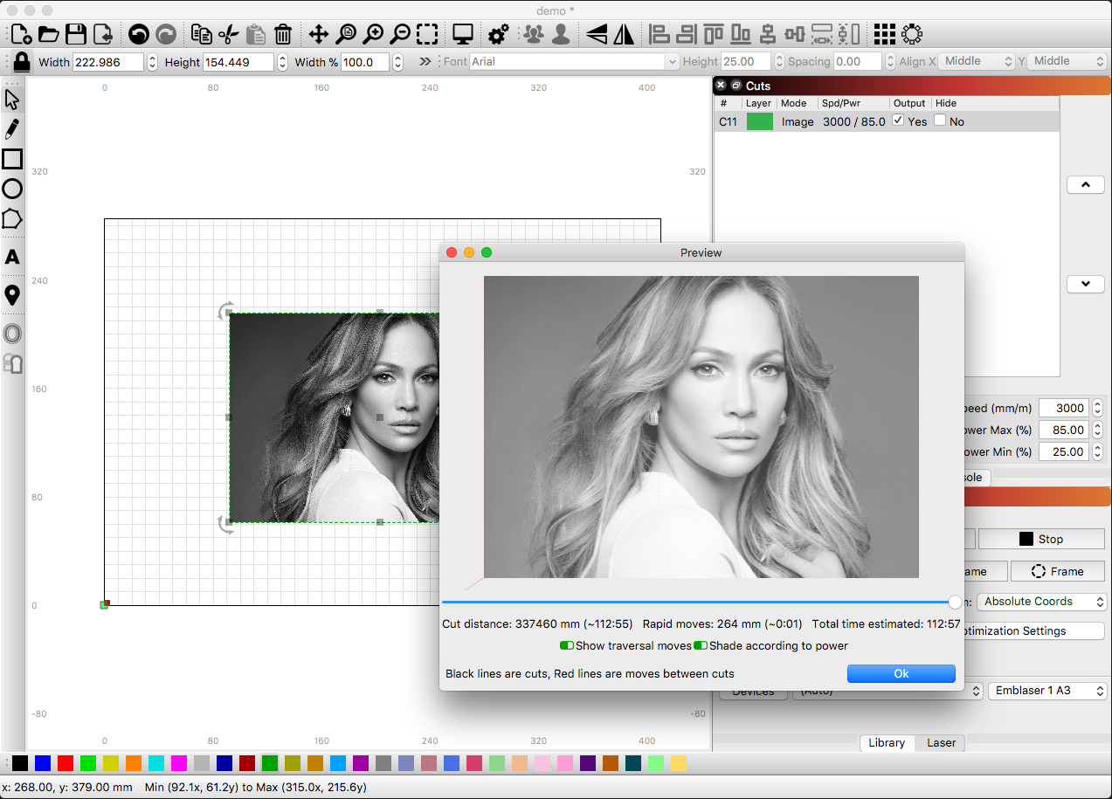The width and height of the screenshot is (1112, 799).
Task: Click the Undo arrow icon
Action: click(x=138, y=35)
